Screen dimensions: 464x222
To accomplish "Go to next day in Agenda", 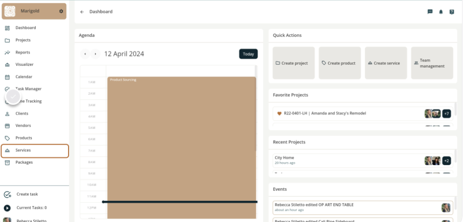I will 95,54.
